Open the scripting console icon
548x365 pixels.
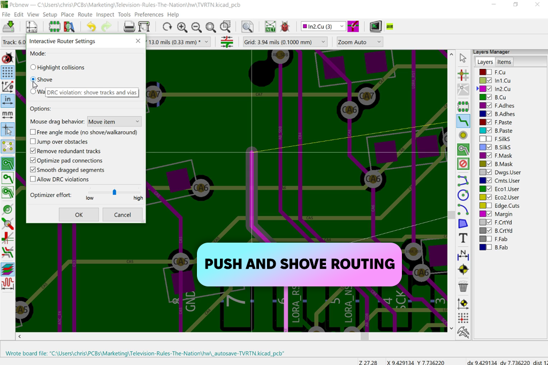point(375,27)
